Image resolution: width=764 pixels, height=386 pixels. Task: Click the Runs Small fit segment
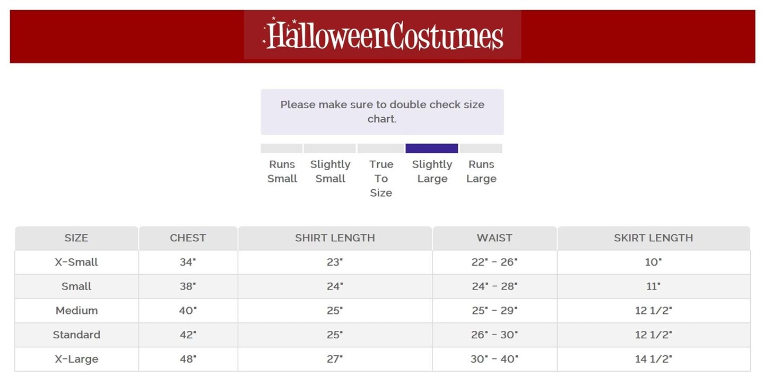coord(282,148)
